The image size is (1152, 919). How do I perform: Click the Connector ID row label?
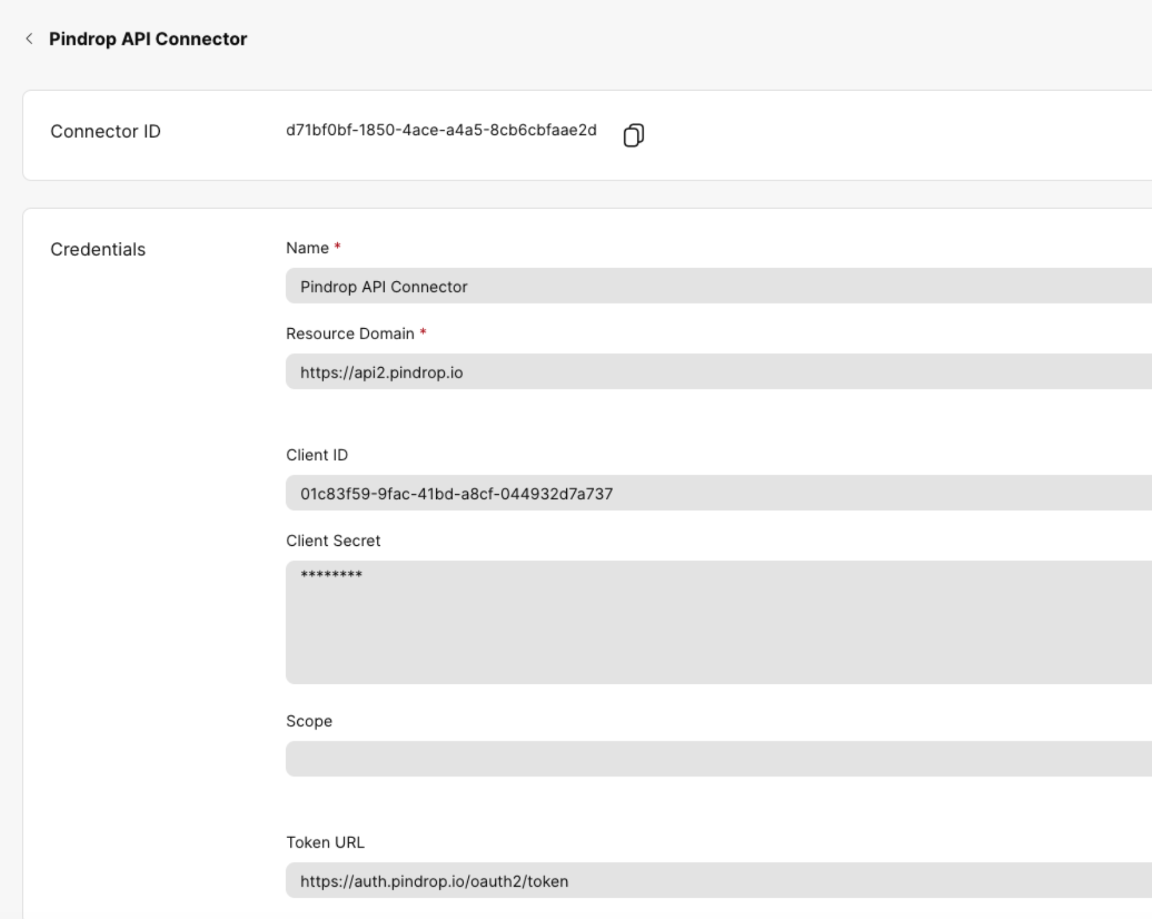click(x=105, y=131)
